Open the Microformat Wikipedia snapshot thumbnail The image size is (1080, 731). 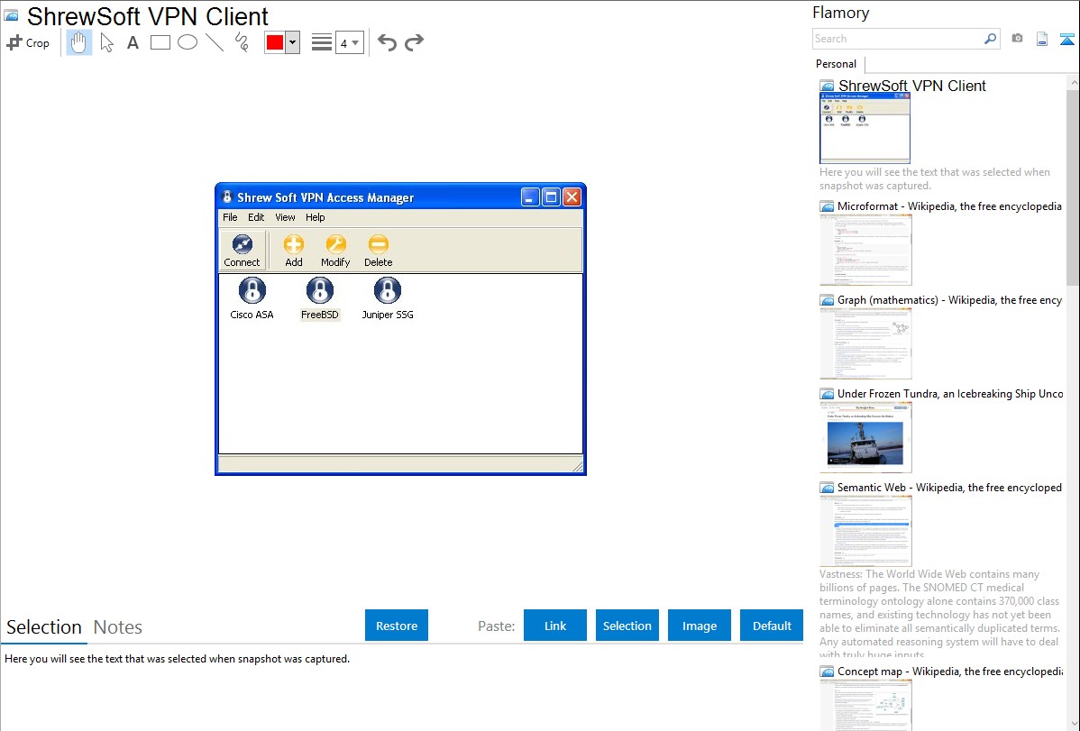[x=865, y=250]
